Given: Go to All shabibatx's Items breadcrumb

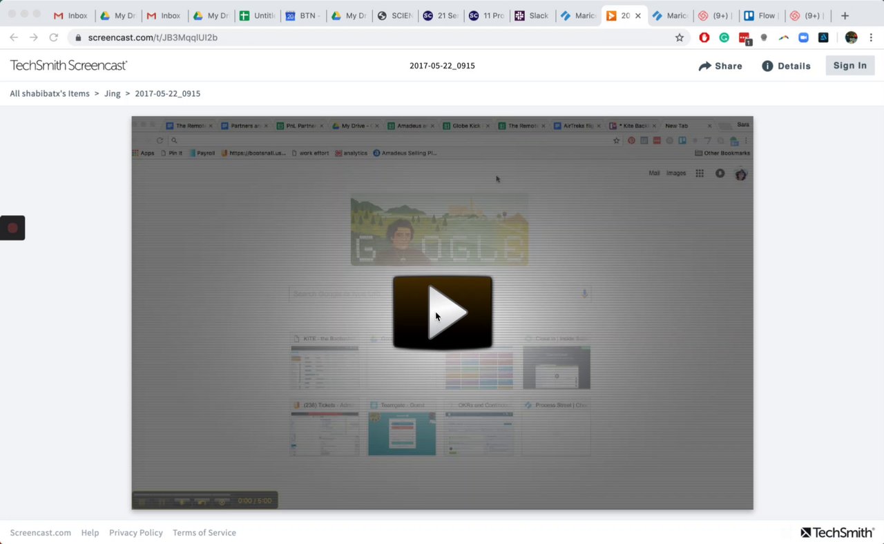Looking at the screenshot, I should tap(50, 93).
